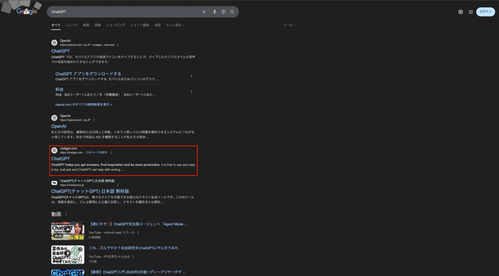Click chevron next to 料金 sitelink
The width and height of the screenshot is (499, 276).
[x=191, y=92]
